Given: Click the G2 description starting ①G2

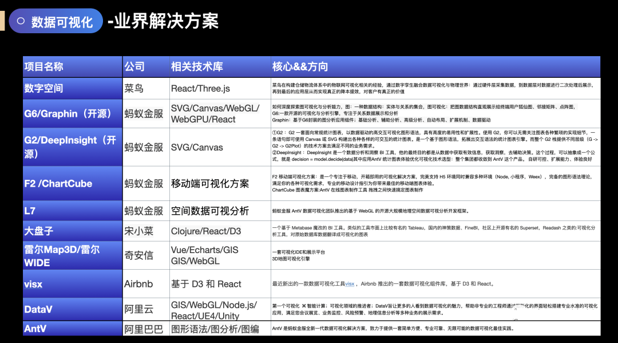Looking at the screenshot, I should click(x=435, y=147).
